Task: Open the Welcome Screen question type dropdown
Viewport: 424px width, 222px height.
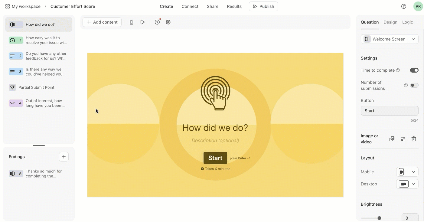Action: [390, 39]
